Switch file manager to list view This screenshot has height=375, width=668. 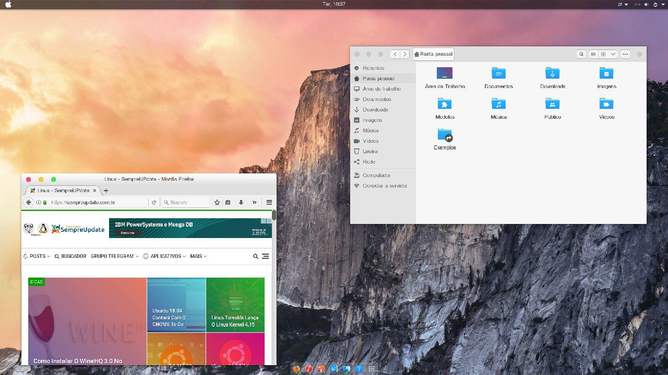click(593, 54)
